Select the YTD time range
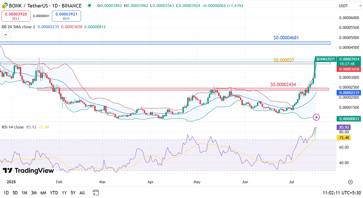The width and height of the screenshot is (363, 198). click(54, 193)
